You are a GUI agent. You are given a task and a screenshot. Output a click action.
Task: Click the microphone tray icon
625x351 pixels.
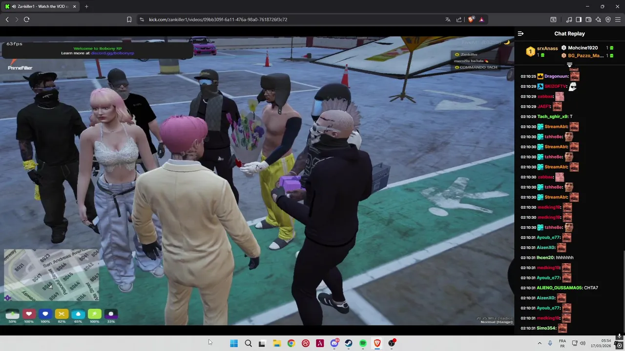tap(550, 343)
